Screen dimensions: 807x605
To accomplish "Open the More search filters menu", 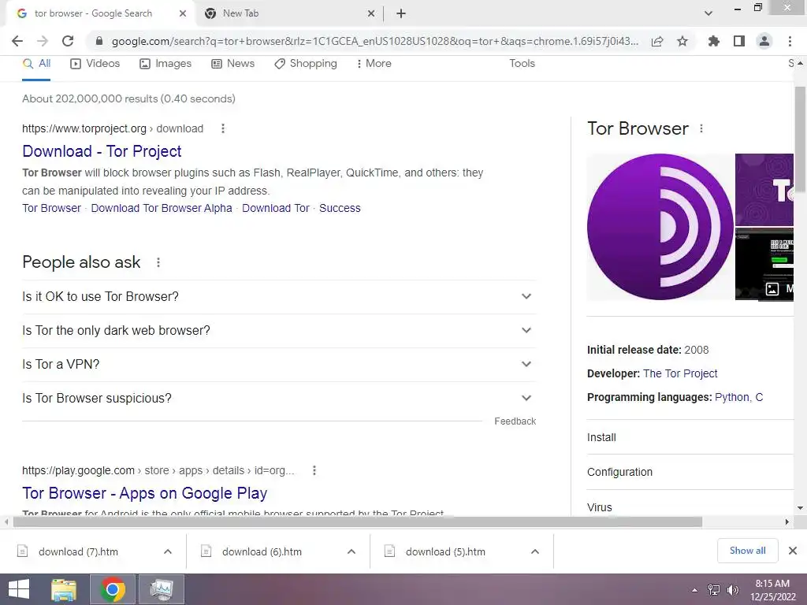I will point(374,64).
